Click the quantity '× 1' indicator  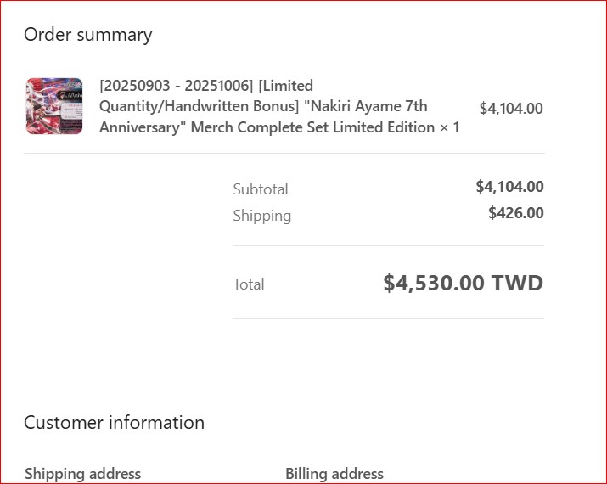tap(449, 127)
